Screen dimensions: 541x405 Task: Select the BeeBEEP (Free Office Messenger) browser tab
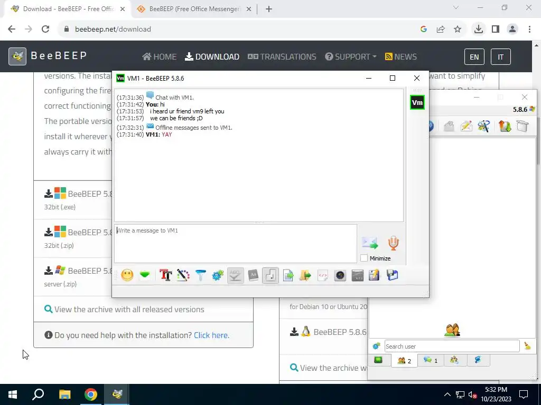click(194, 9)
